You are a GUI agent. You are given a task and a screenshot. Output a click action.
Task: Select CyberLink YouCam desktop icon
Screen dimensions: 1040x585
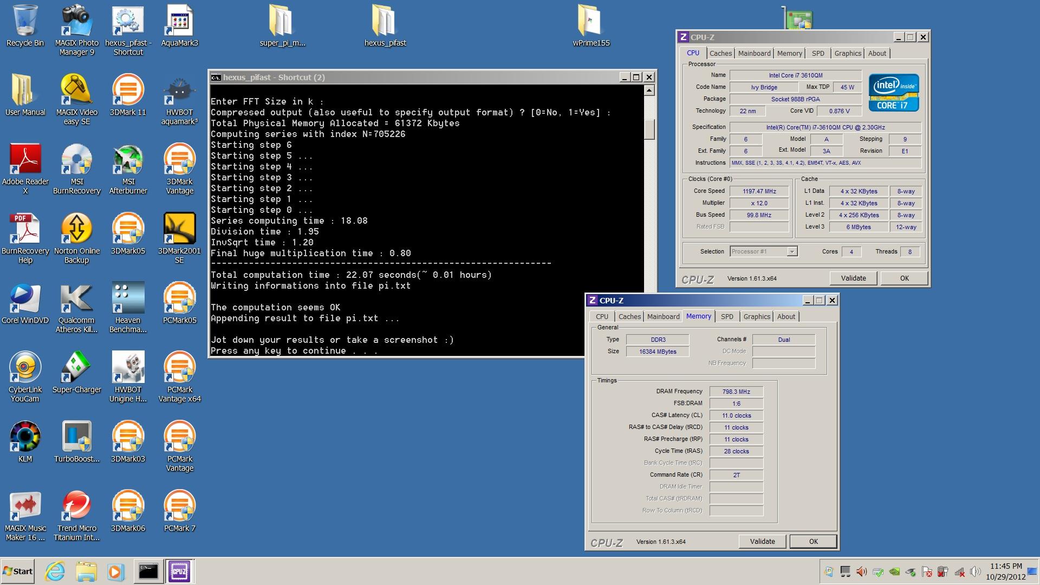tap(25, 378)
